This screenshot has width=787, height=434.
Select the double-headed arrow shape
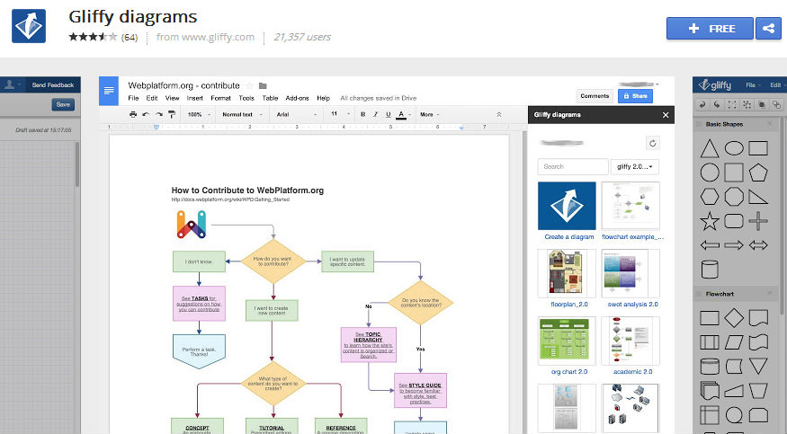[758, 245]
